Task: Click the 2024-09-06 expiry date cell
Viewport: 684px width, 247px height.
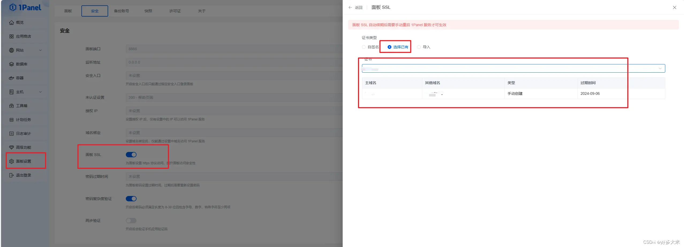Action: (621, 93)
